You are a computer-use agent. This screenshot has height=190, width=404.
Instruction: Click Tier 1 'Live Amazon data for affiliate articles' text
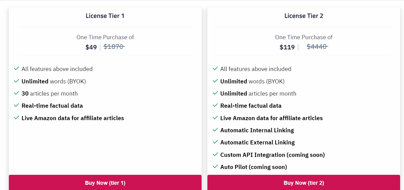pos(73,118)
